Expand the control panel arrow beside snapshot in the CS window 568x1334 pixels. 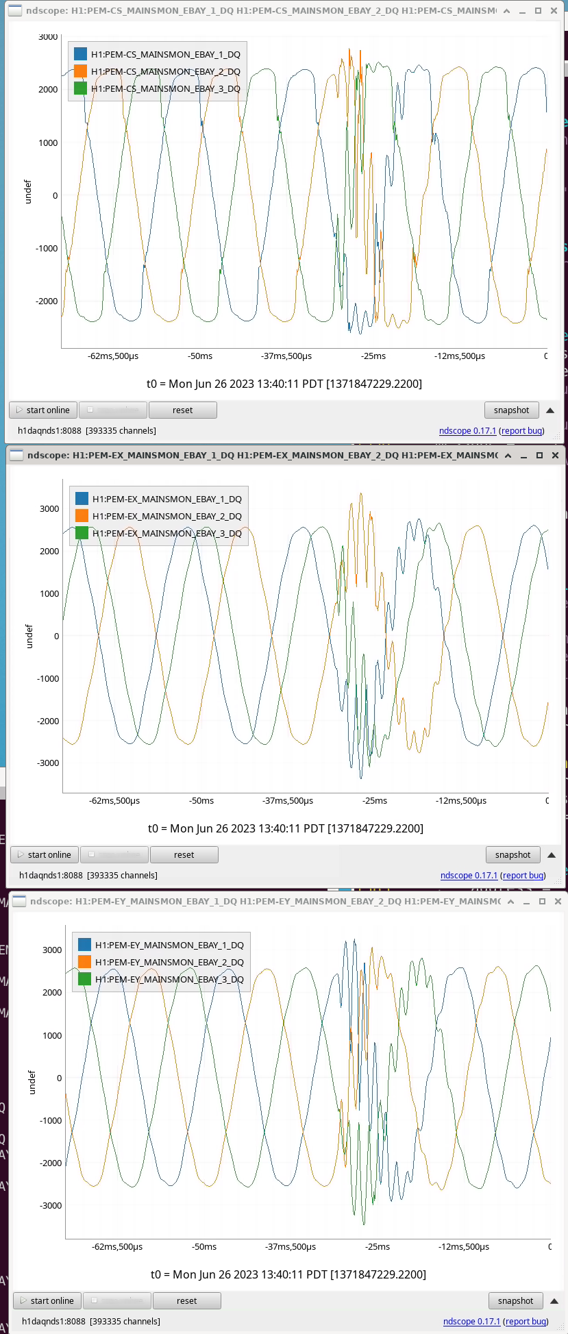pyautogui.click(x=550, y=410)
